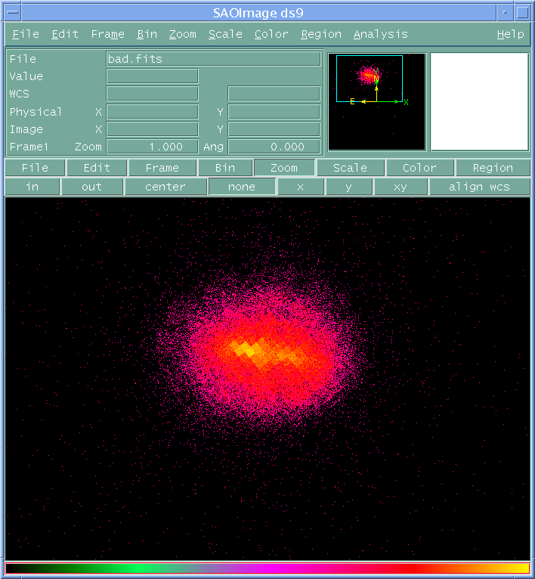The height and width of the screenshot is (579, 535).
Task: Open the Help menu
Action: coord(510,34)
